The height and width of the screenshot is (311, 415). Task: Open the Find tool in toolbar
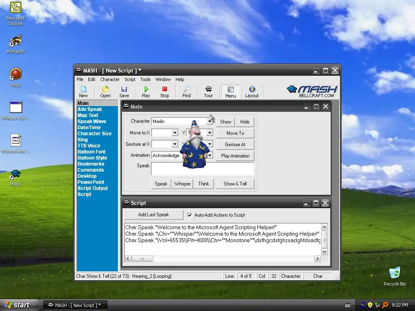point(186,92)
